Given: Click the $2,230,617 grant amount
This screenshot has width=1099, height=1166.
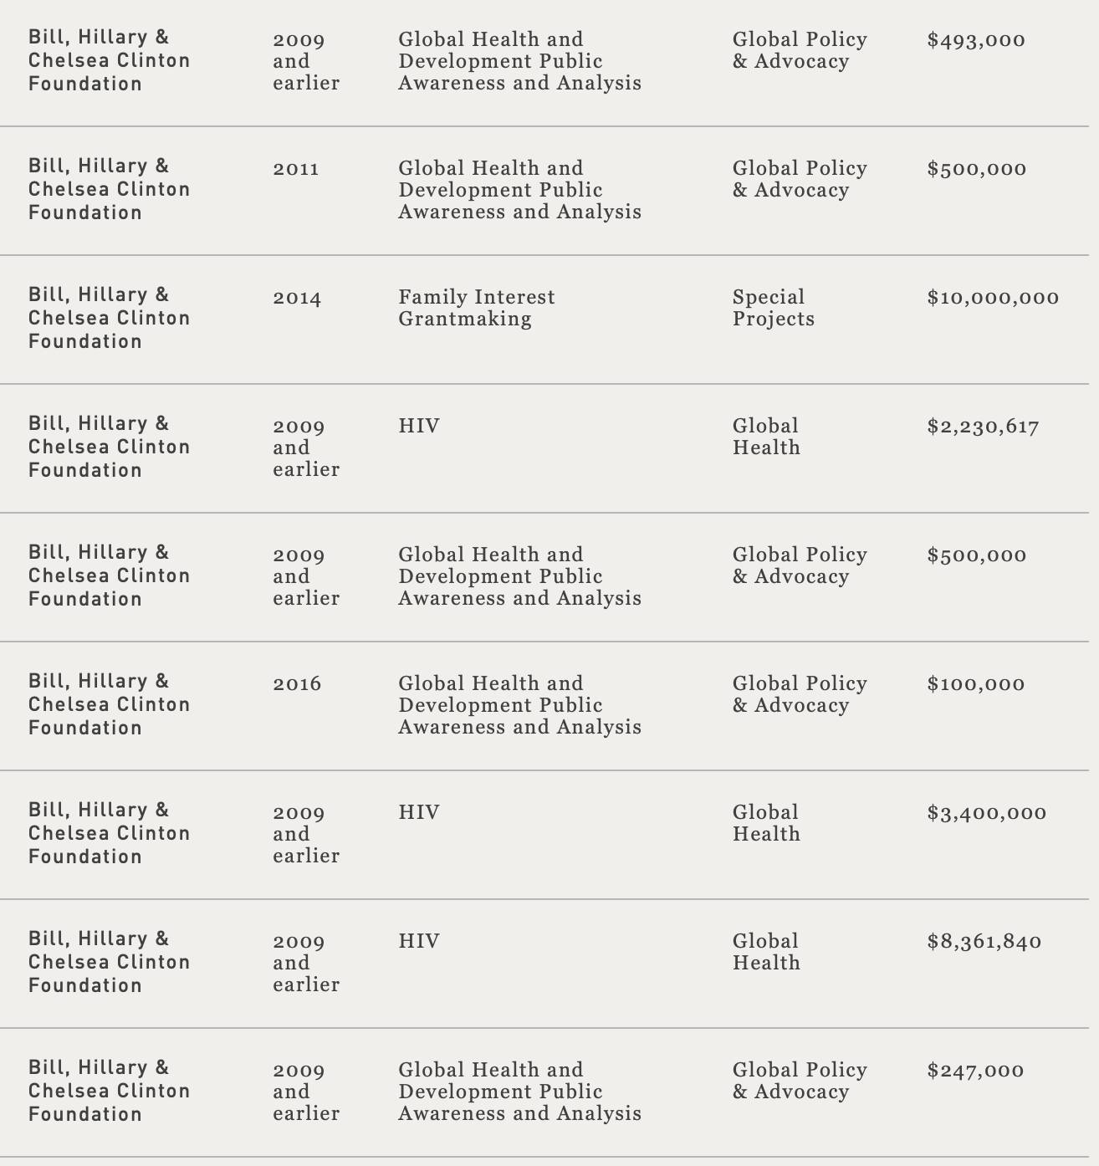Looking at the screenshot, I should [983, 427].
